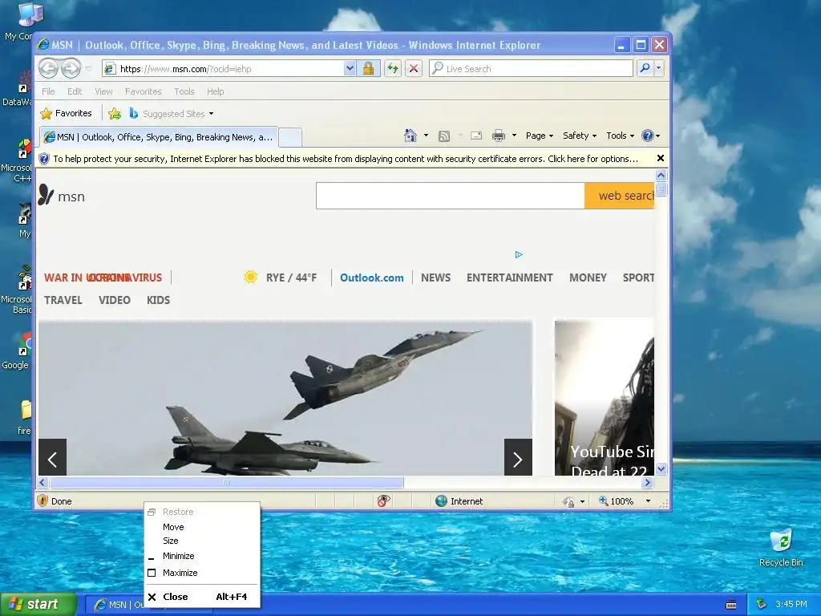Expand the address bar history dropdown
The height and width of the screenshot is (616, 821).
click(x=350, y=69)
